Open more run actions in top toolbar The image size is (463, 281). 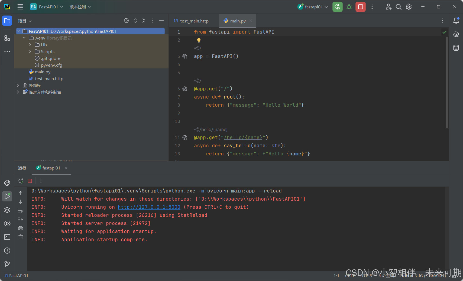pos(372,7)
